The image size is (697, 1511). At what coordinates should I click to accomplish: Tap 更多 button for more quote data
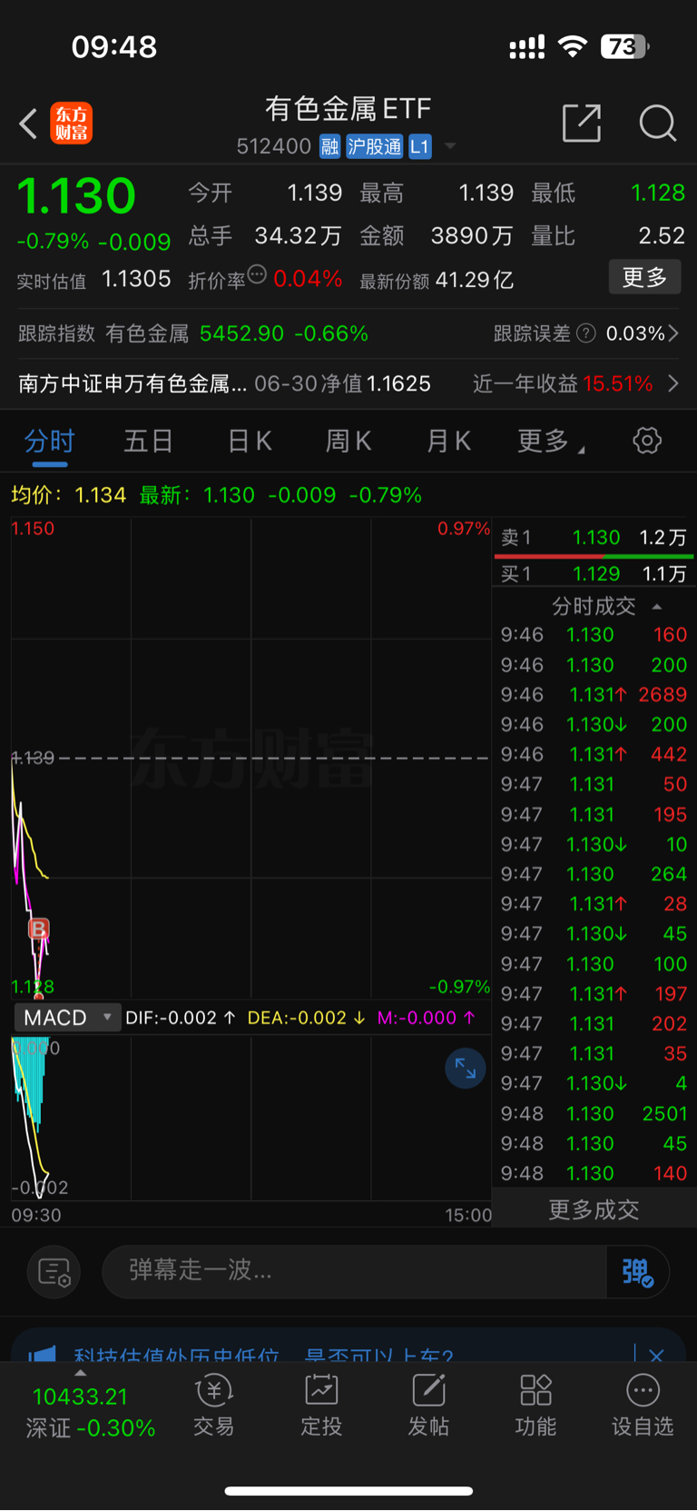[x=644, y=277]
